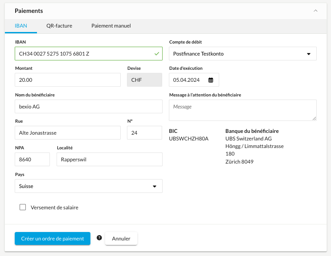Switch to the Paiement manuel tab
The width and height of the screenshot is (331, 256).
click(x=111, y=26)
